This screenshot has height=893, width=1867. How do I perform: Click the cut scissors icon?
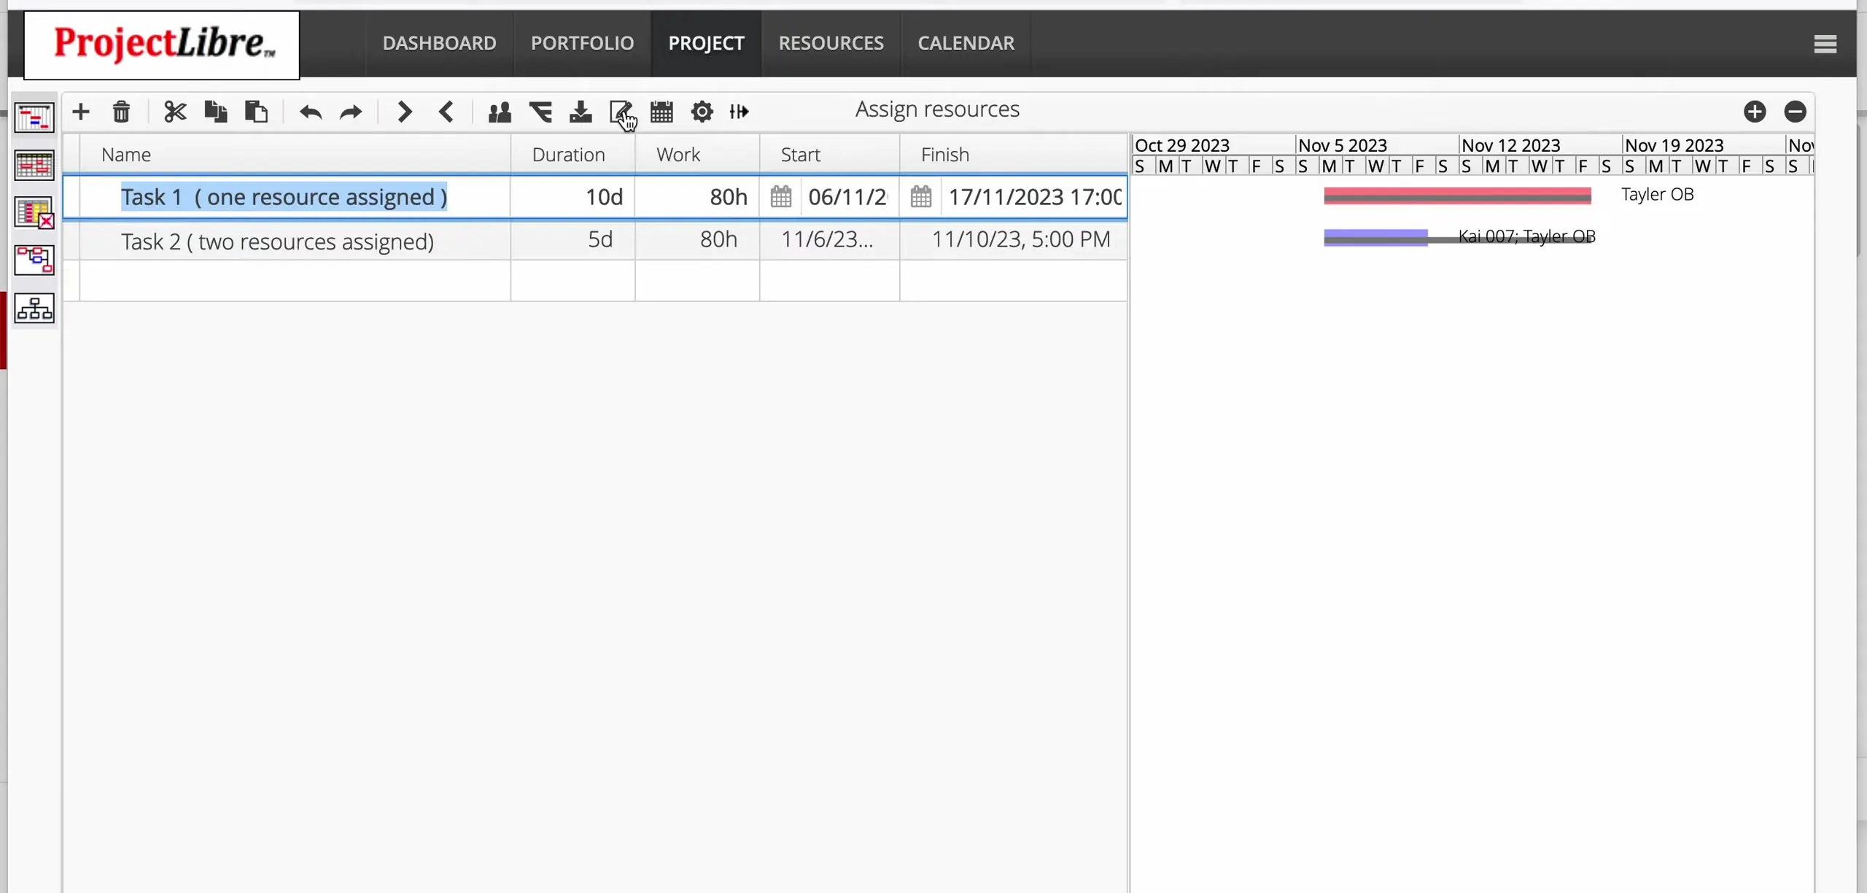click(x=175, y=112)
